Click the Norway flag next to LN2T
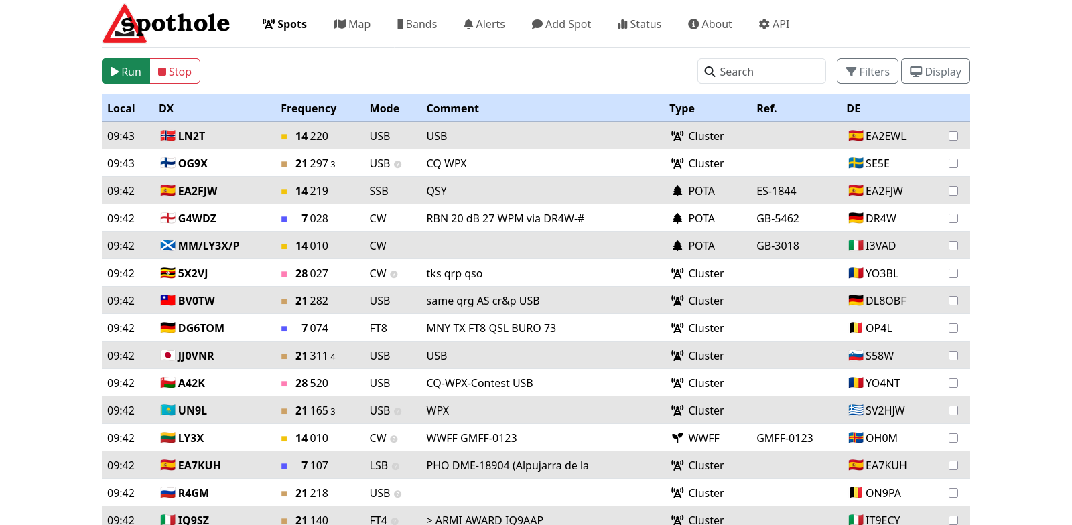Screen dimensions: 1072x525 pyautogui.click(x=167, y=136)
